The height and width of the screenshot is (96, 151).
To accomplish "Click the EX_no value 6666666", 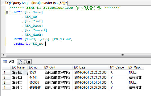I will [x=35, y=88].
